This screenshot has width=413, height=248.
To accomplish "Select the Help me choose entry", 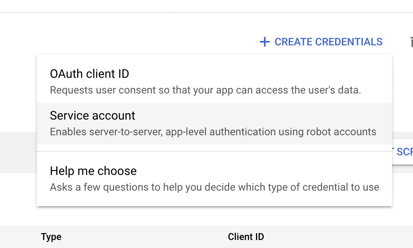I will coord(93,171).
